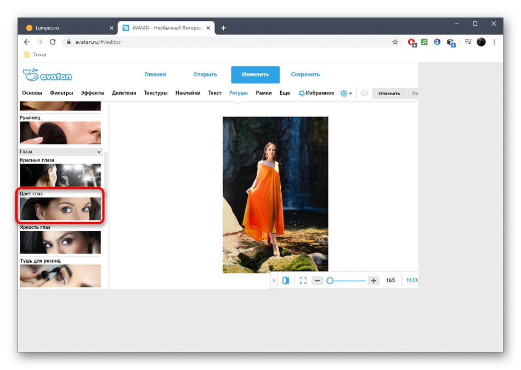Viewport: 521px width, 370px height.
Task: Open the Еще menu
Action: pos(285,93)
